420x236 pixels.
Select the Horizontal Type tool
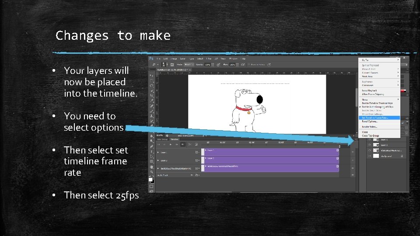[152, 152]
